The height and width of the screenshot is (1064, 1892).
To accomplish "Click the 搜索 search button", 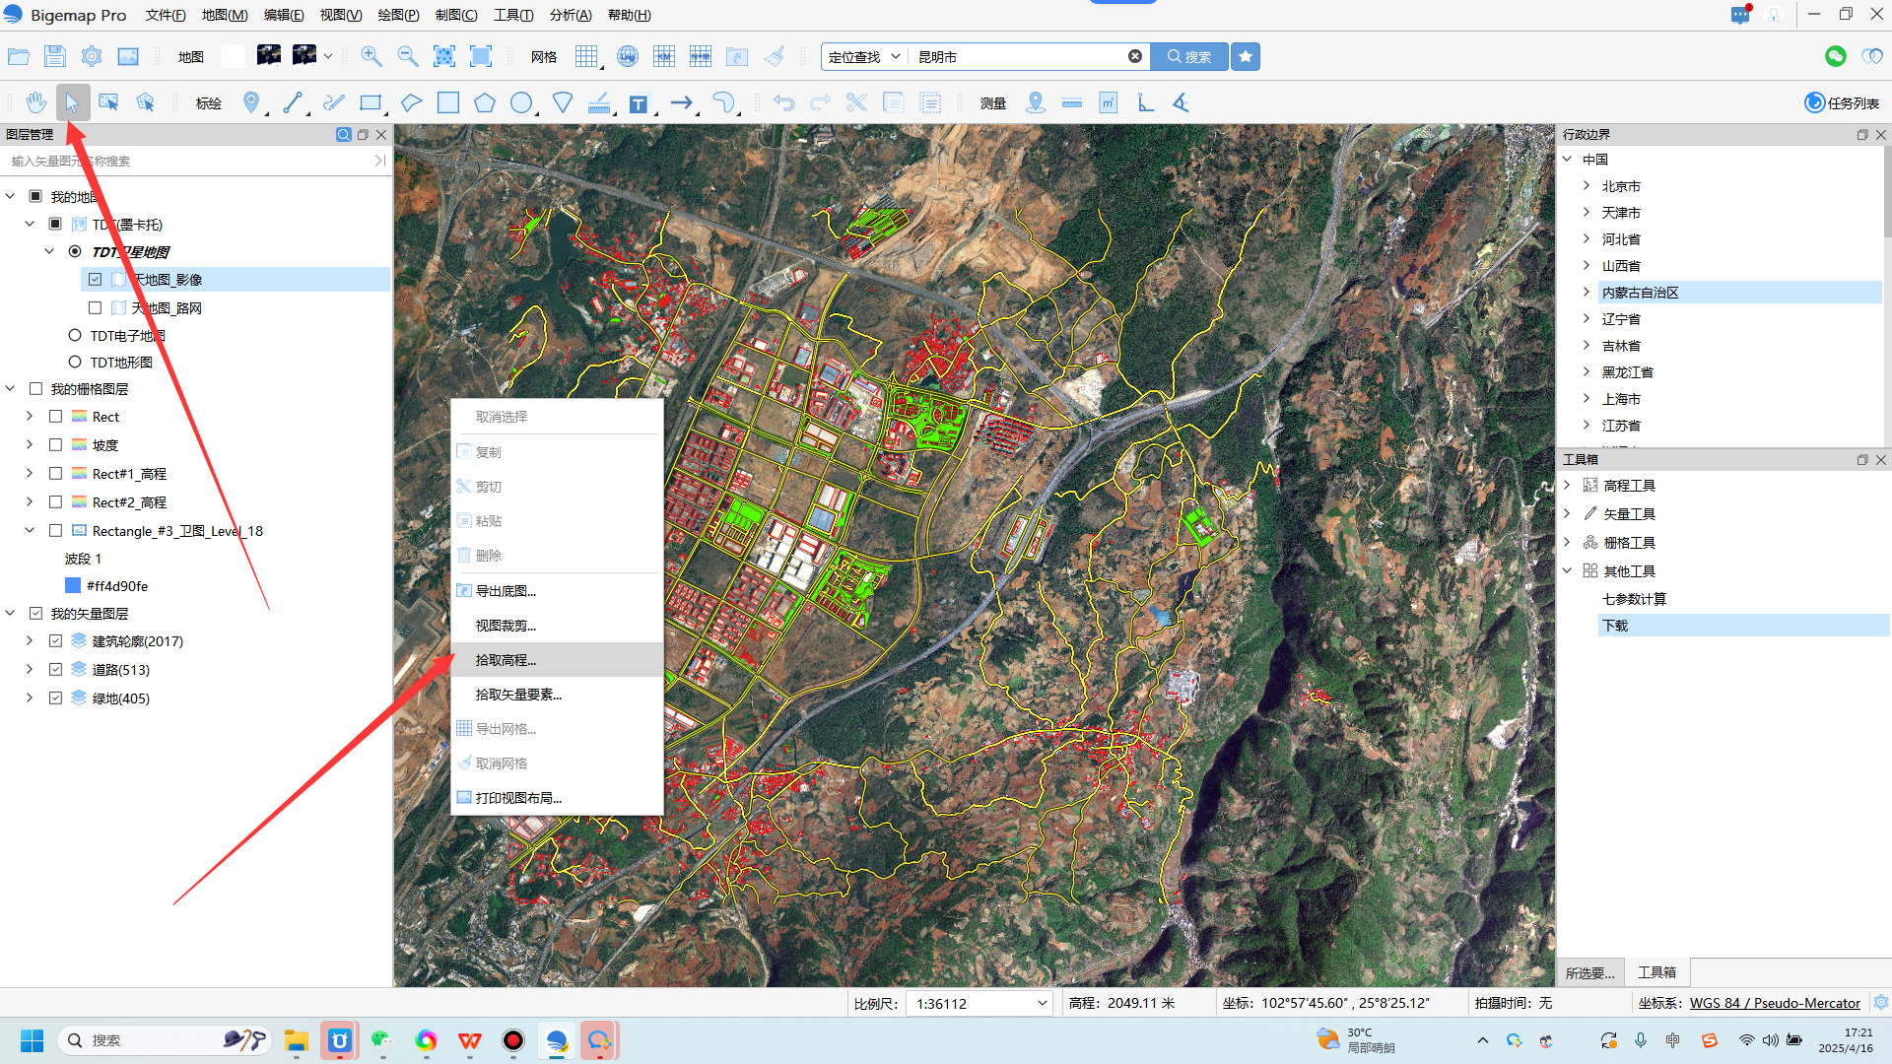I will (x=1189, y=56).
